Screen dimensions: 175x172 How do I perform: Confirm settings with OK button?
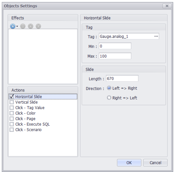129,163
